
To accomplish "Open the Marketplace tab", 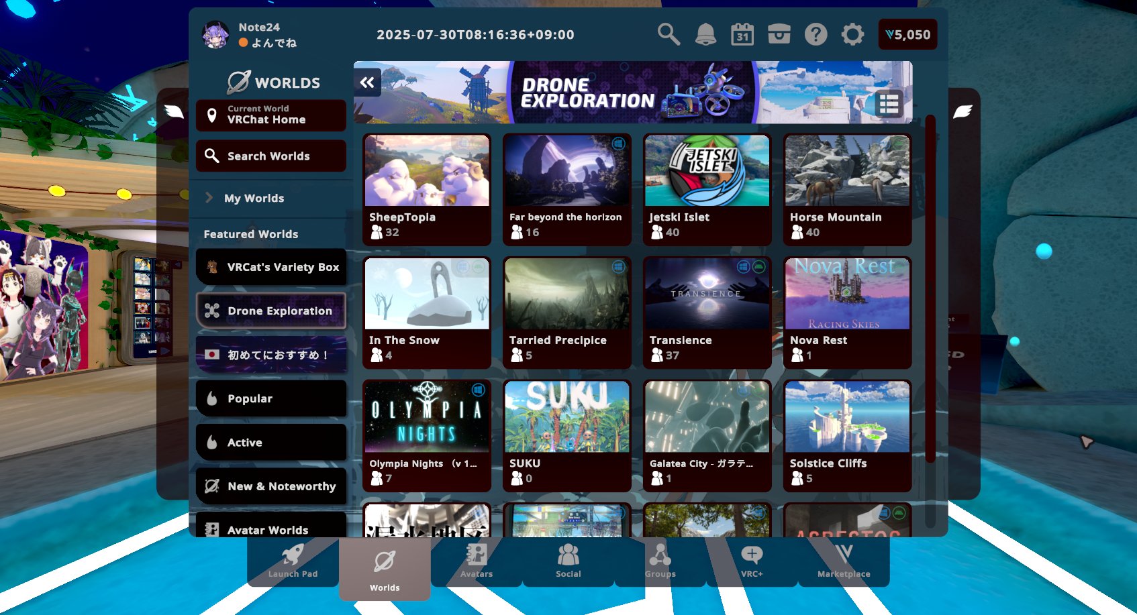I will [844, 562].
